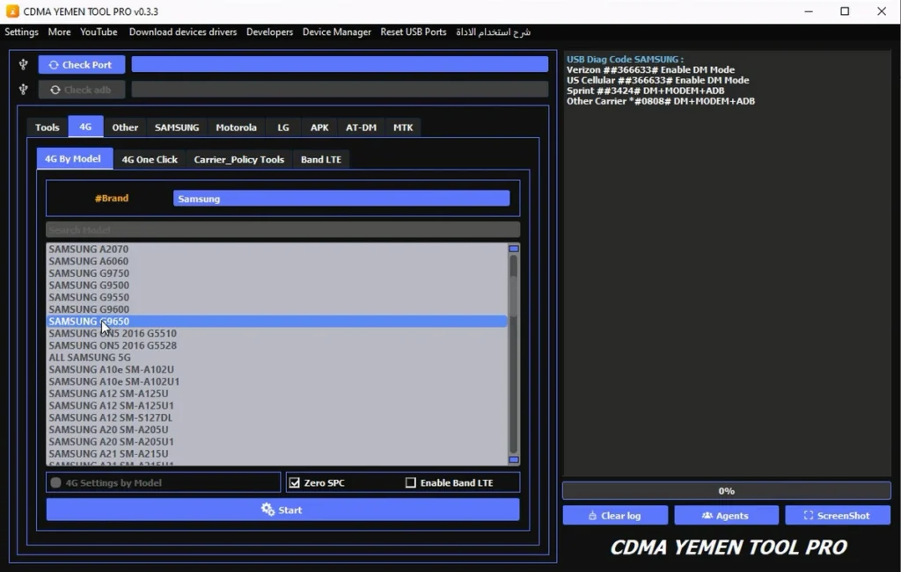Click the model list scroll down arrow
This screenshot has width=901, height=572.
514,460
